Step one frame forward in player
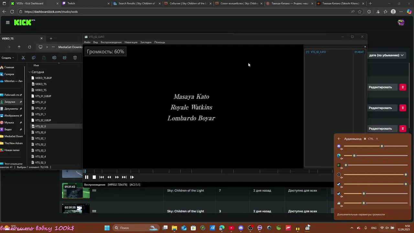Image resolution: width=414 pixels, height=233 pixels. click(x=132, y=177)
